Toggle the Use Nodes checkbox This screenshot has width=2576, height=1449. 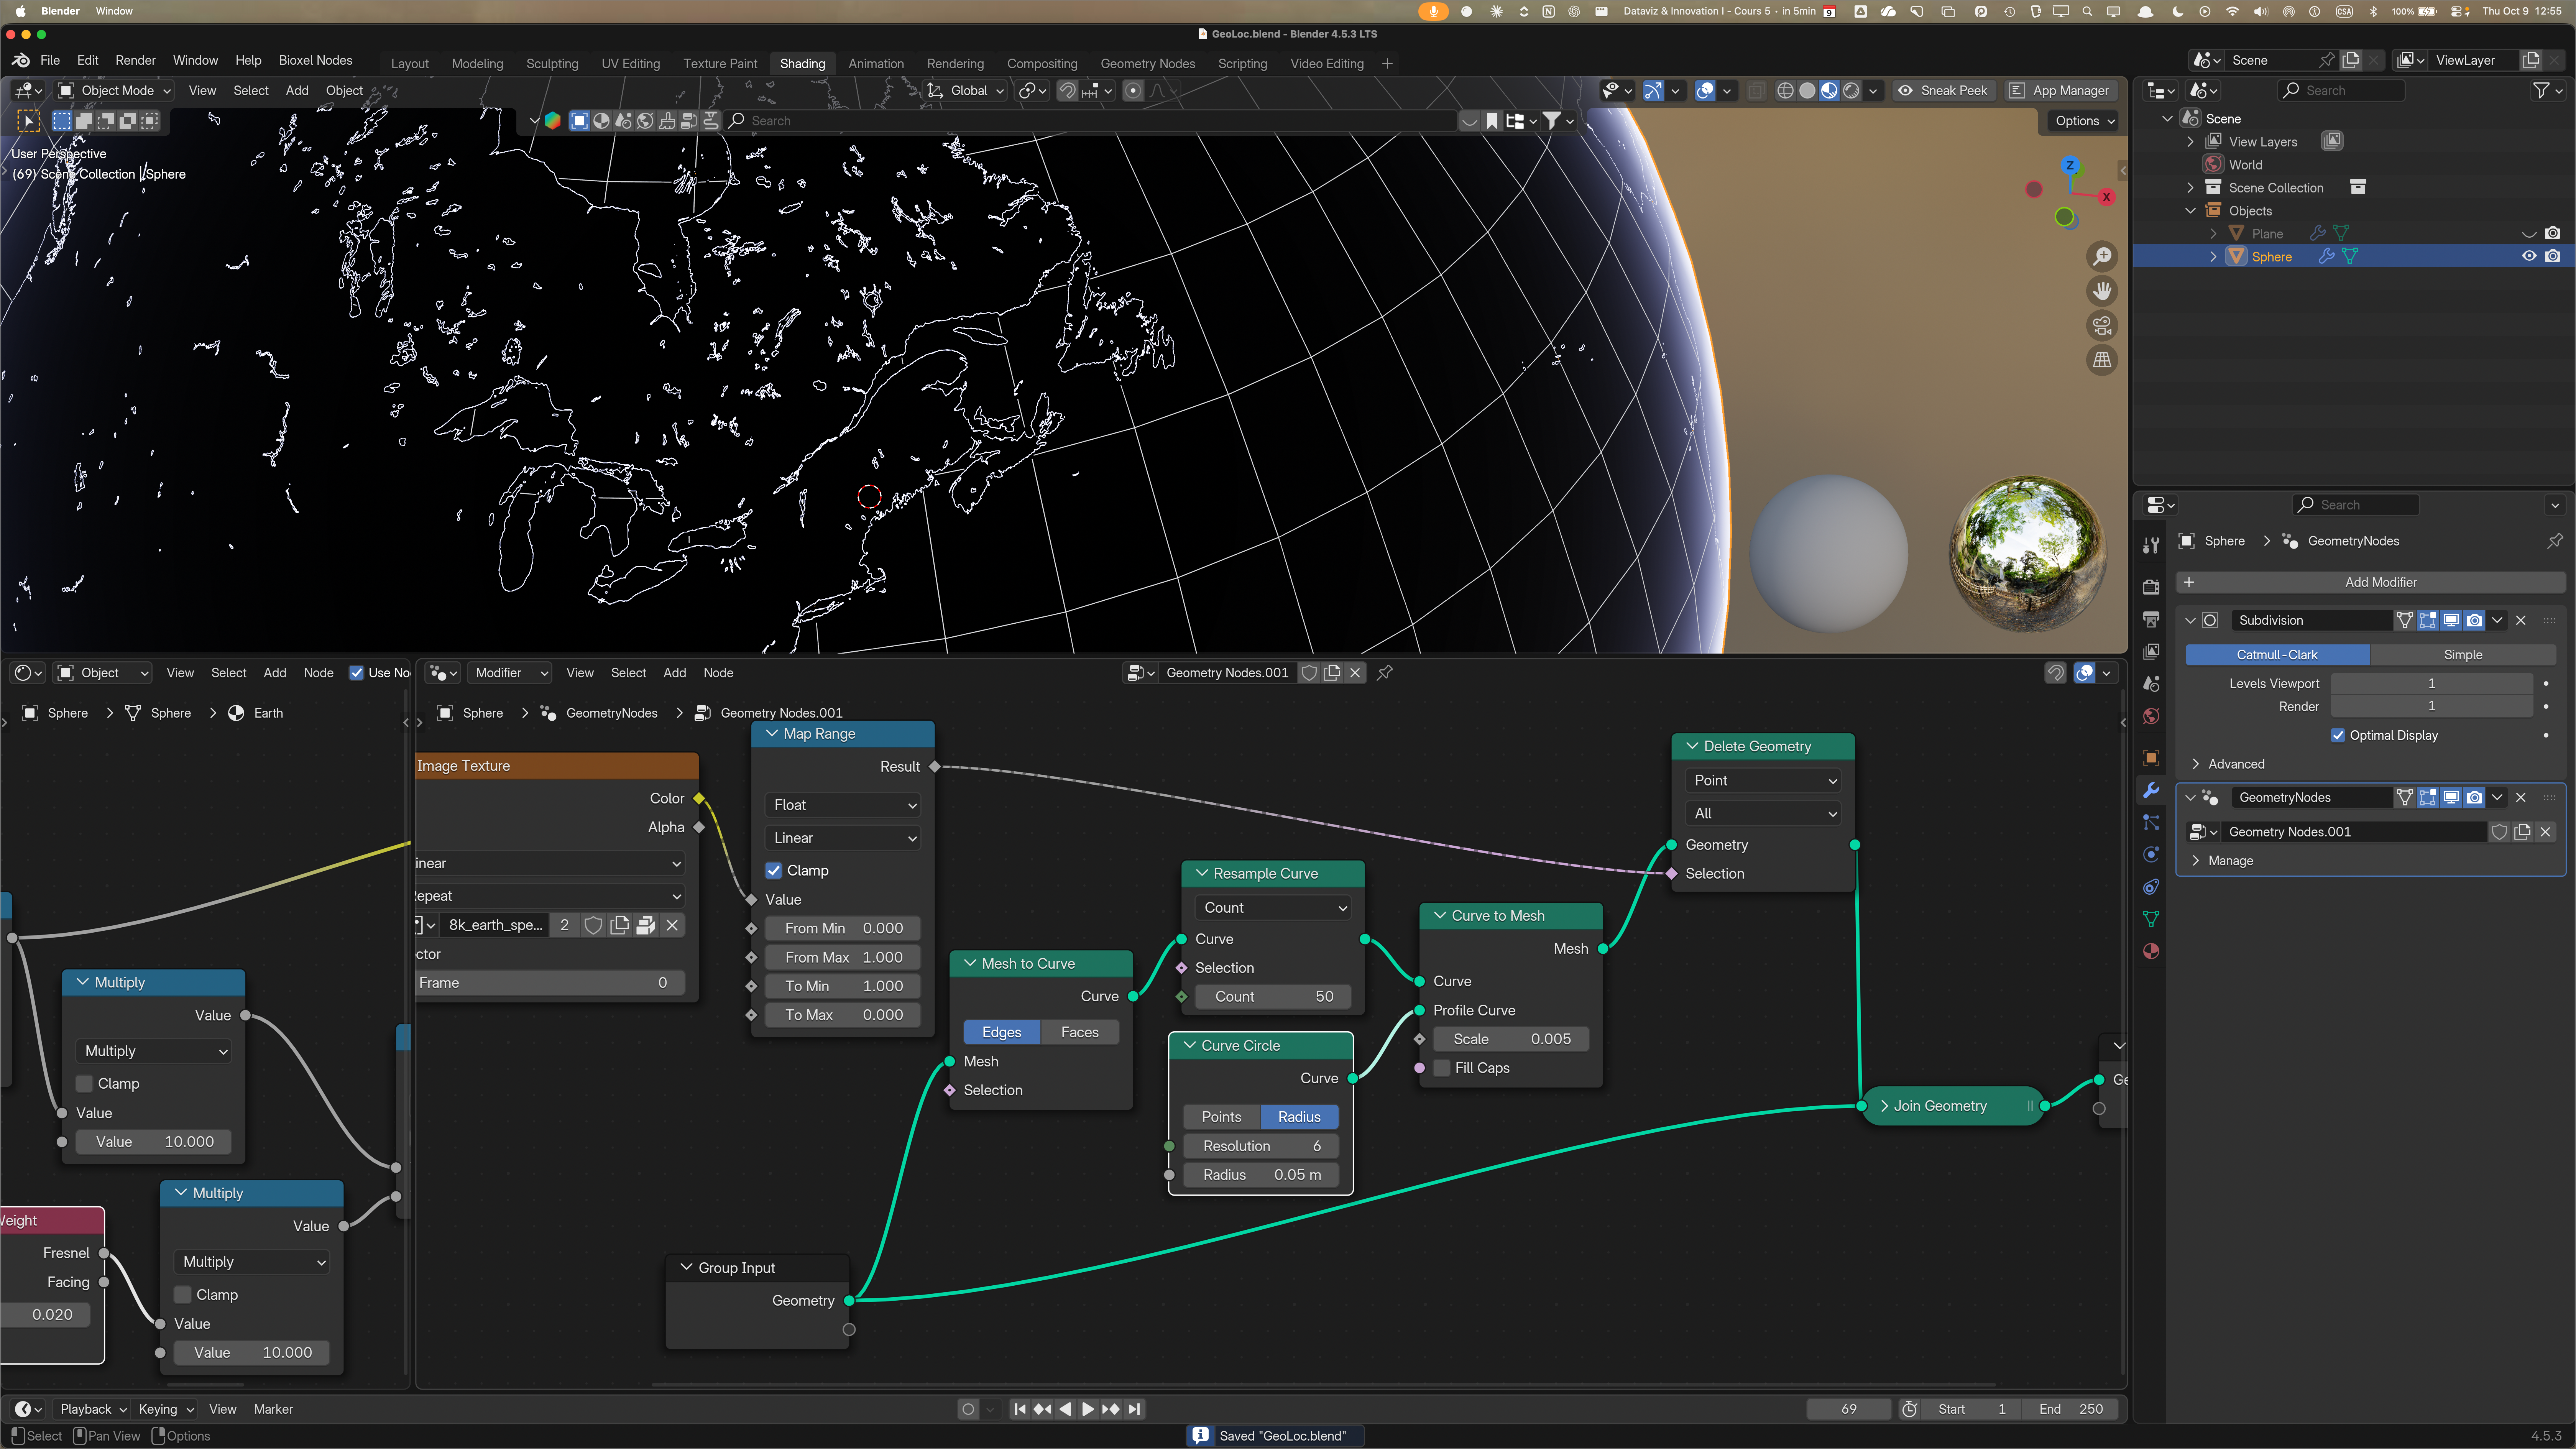pyautogui.click(x=356, y=673)
